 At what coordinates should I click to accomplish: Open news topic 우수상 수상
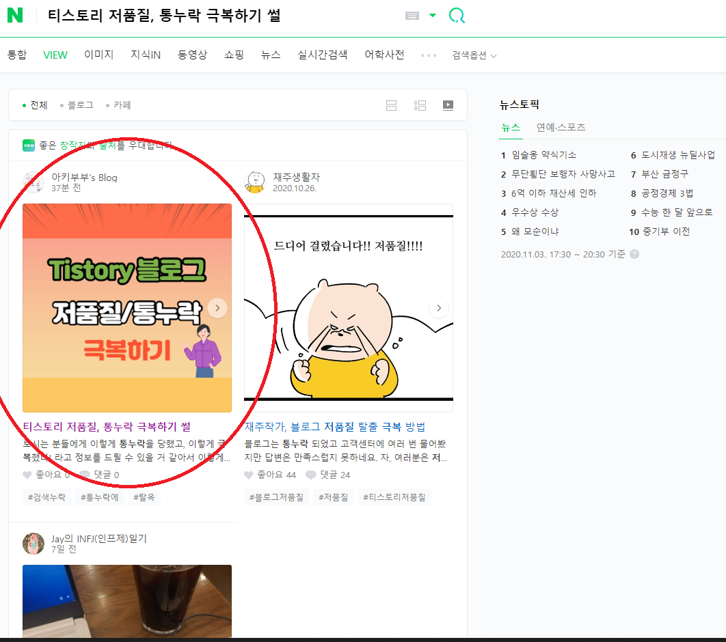[x=535, y=212]
